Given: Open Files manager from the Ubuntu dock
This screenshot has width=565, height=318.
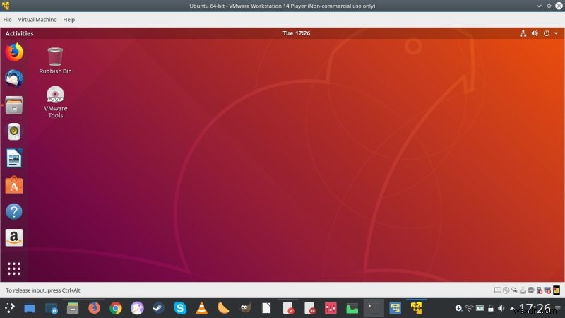Looking at the screenshot, I should (x=14, y=105).
